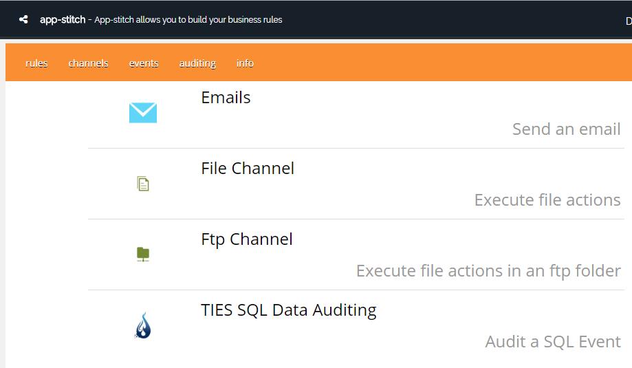Open the Emails channel title
The width and height of the screenshot is (632, 368).
[226, 98]
